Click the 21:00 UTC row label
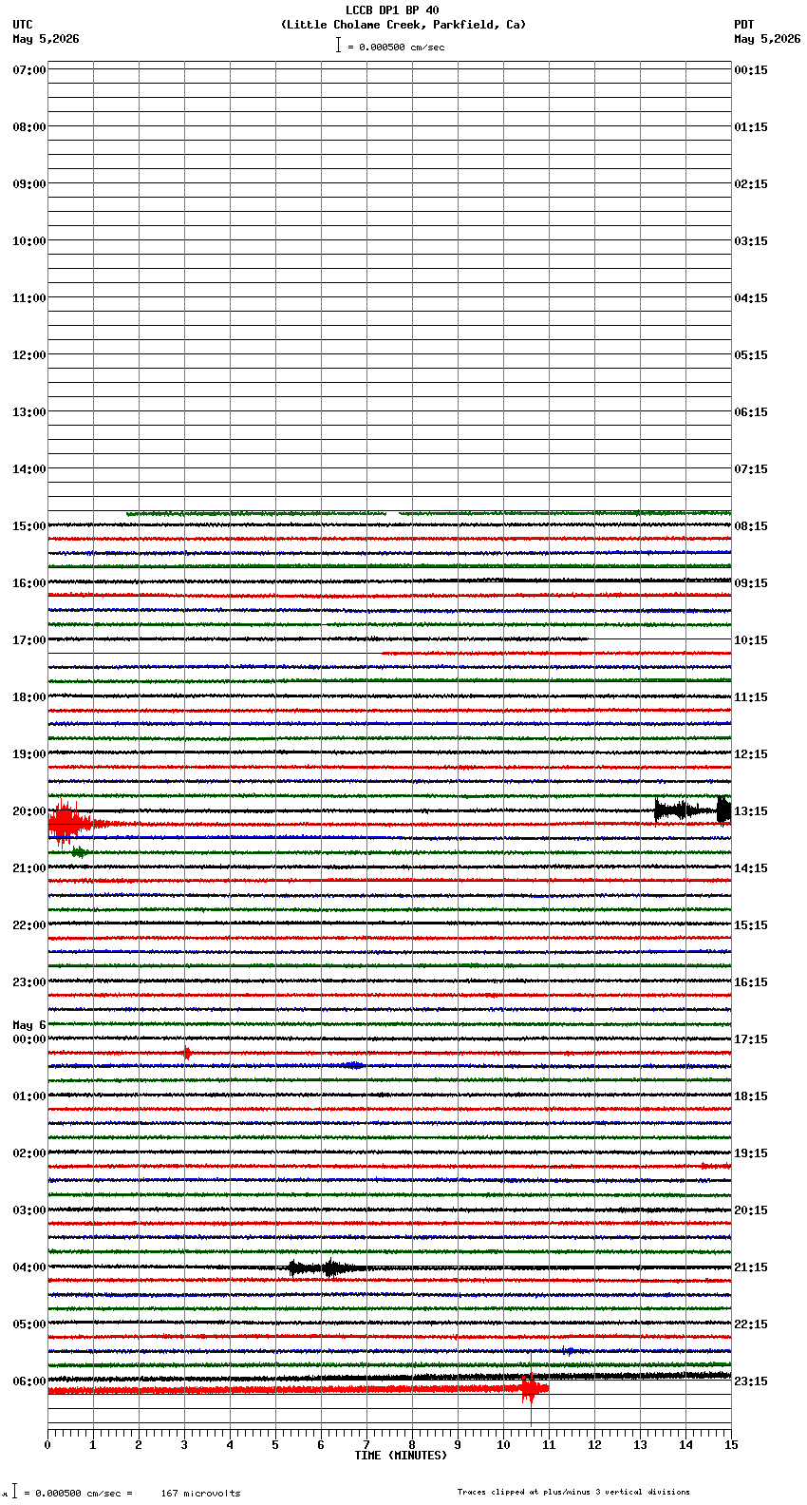The width and height of the screenshot is (807, 1505). [29, 868]
